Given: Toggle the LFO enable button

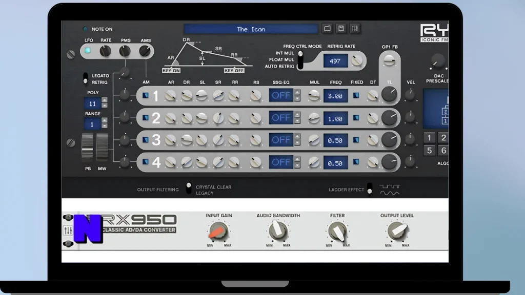Looking at the screenshot, I should (88, 51).
